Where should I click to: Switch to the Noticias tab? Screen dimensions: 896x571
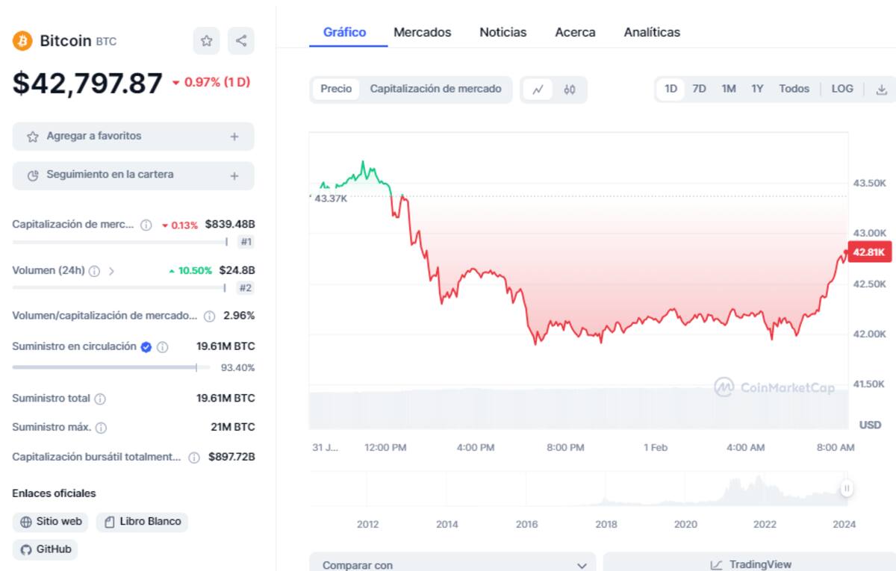click(x=503, y=32)
